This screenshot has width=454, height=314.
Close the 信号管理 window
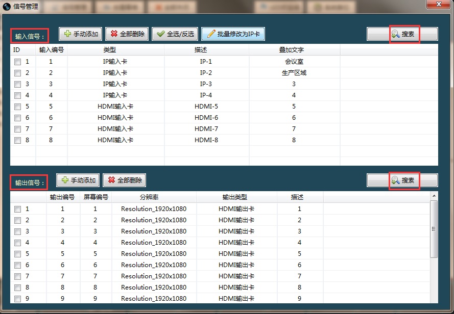click(439, 4)
